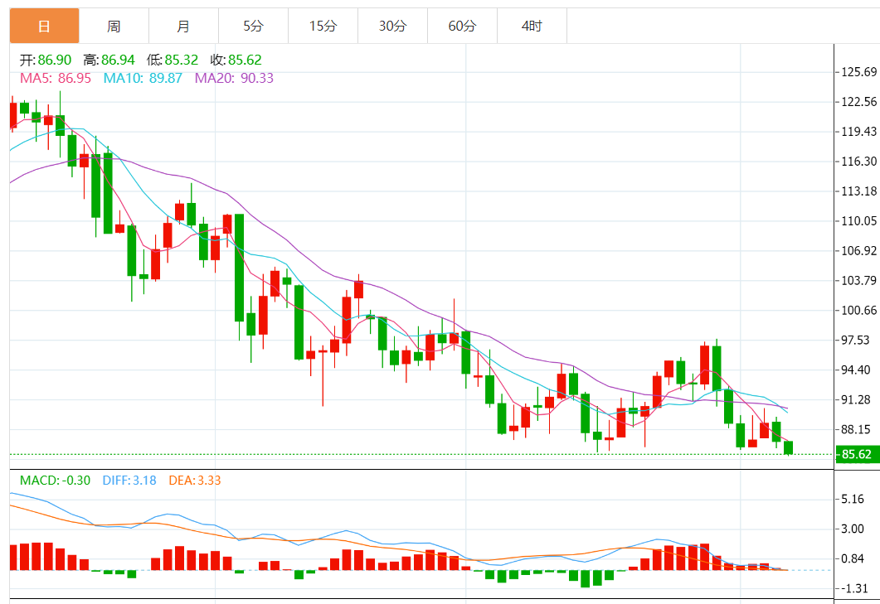Click the 94.40 price axis label
Image resolution: width=880 pixels, height=604 pixels.
click(855, 370)
